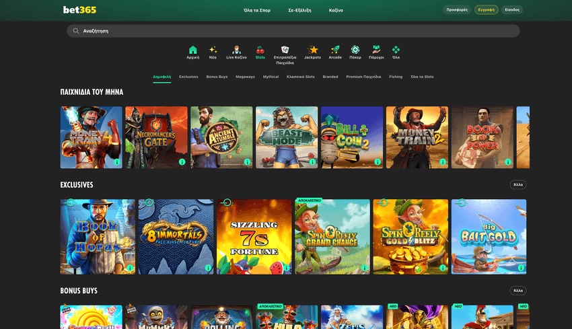Focus the Αναζήτηση search field
Screen dimensions: 572x329
(293, 31)
